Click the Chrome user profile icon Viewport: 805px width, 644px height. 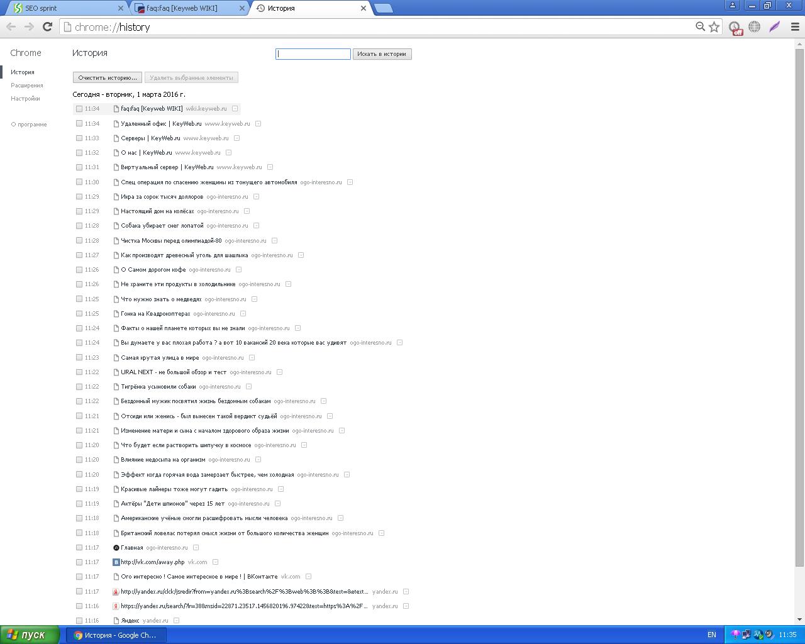[732, 5]
